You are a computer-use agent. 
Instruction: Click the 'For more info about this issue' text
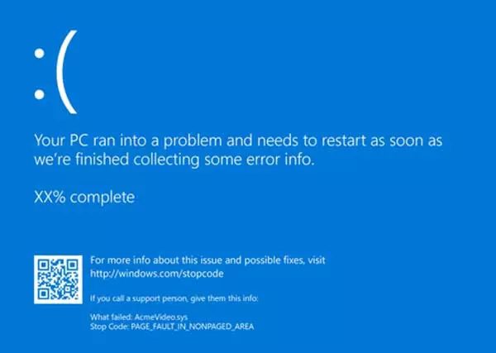(207, 260)
